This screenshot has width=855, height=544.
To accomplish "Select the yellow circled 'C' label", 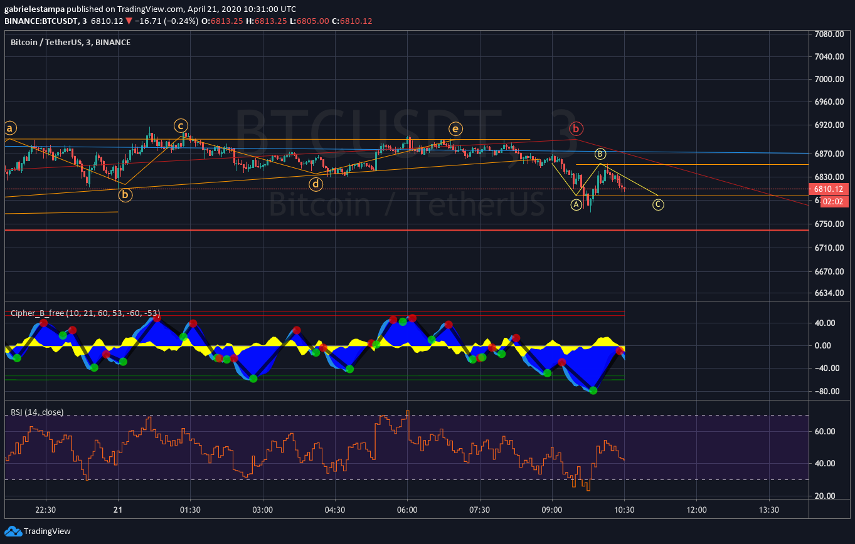I will (657, 204).
